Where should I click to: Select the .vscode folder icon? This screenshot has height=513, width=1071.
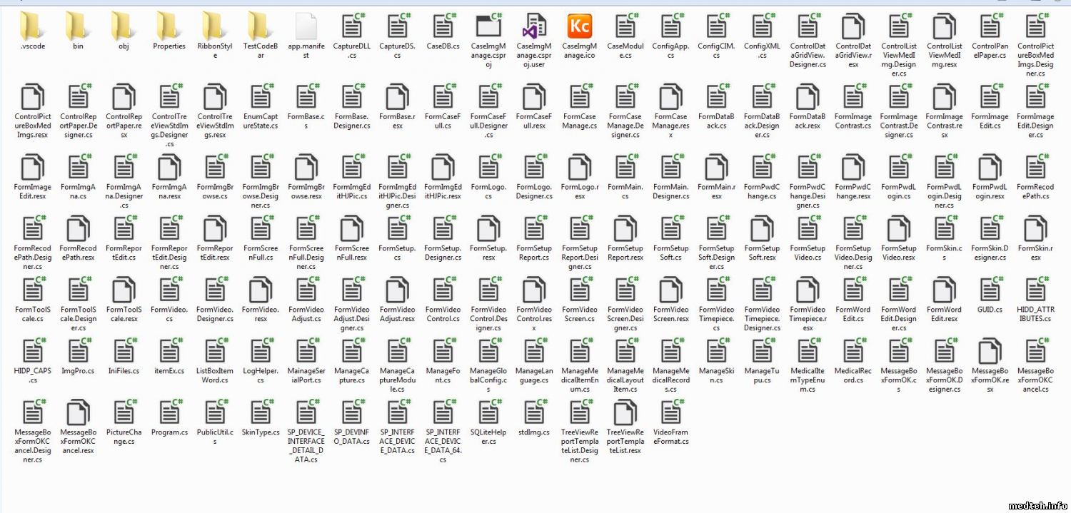point(33,27)
